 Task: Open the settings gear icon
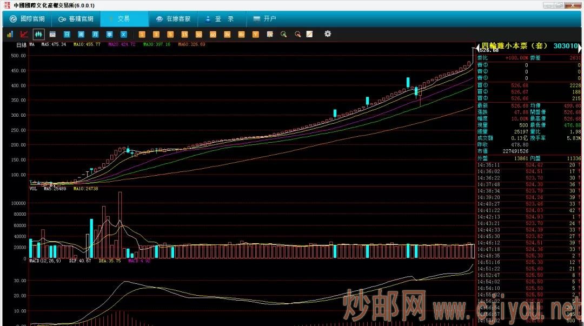pos(328,34)
